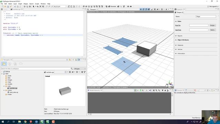Select the rectangular shape creation tool
The height and width of the screenshot is (124, 220).
point(71,7)
